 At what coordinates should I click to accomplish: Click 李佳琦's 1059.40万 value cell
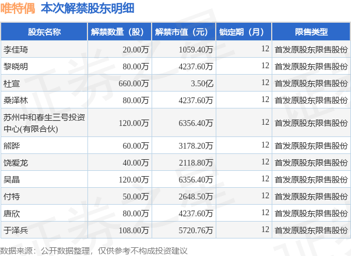(184, 50)
